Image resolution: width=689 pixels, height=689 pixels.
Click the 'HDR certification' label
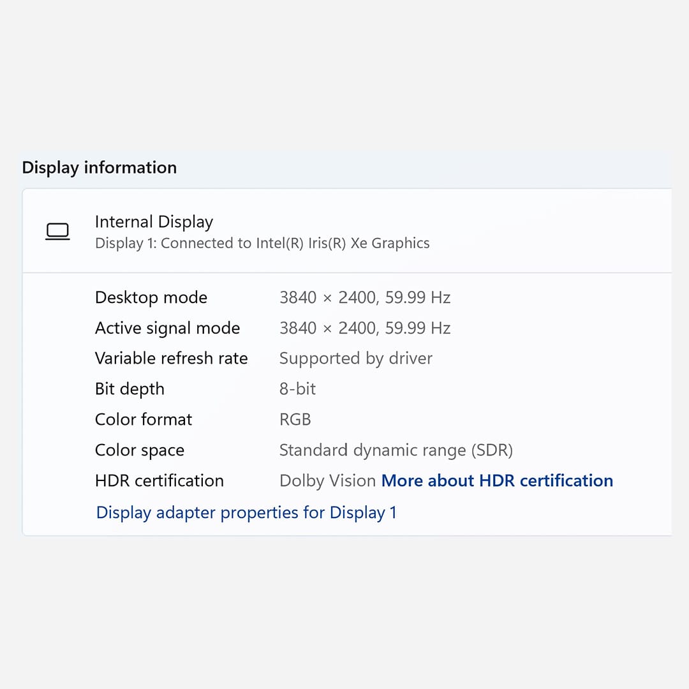[159, 480]
